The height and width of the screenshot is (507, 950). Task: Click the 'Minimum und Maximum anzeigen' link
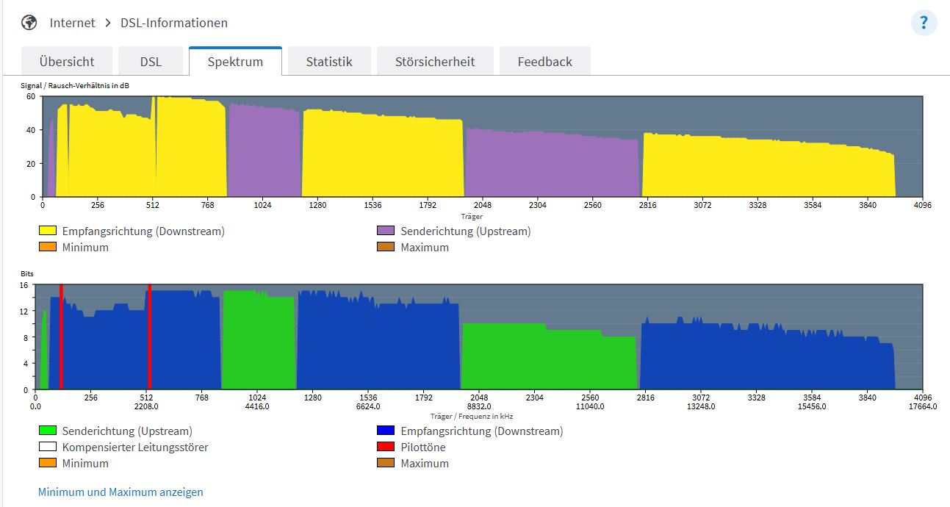(120, 492)
